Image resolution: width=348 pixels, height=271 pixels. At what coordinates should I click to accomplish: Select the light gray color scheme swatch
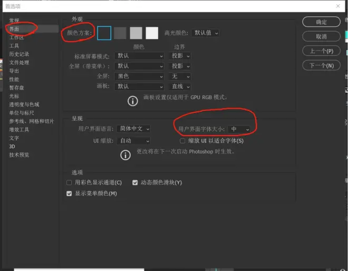(136, 33)
